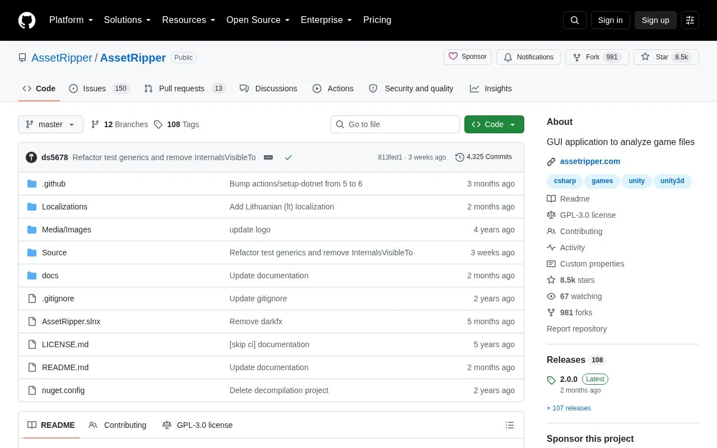Click the GitHub logo icon
Screen dimensions: 717x448
(x=27, y=20)
